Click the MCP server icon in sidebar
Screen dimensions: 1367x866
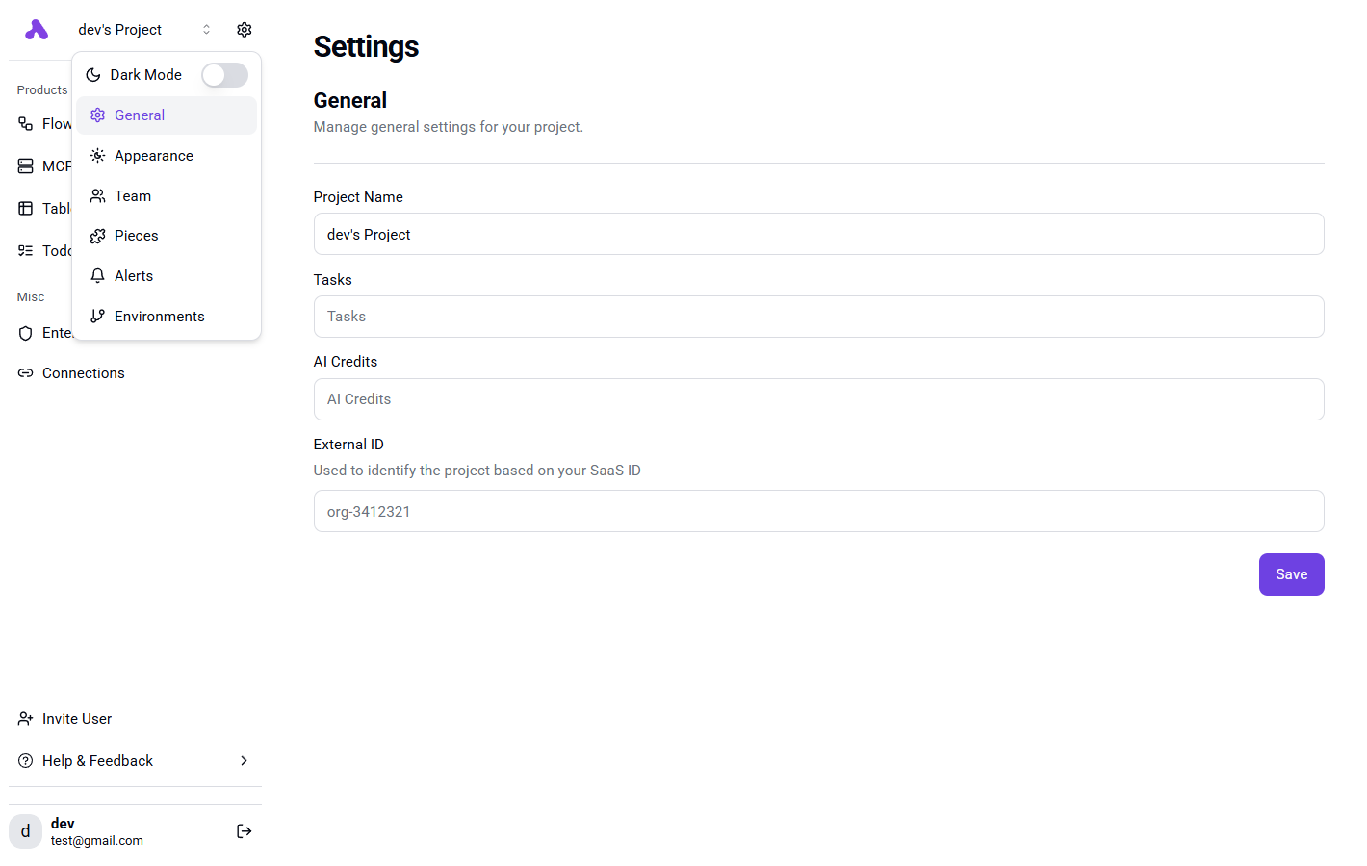click(x=26, y=166)
